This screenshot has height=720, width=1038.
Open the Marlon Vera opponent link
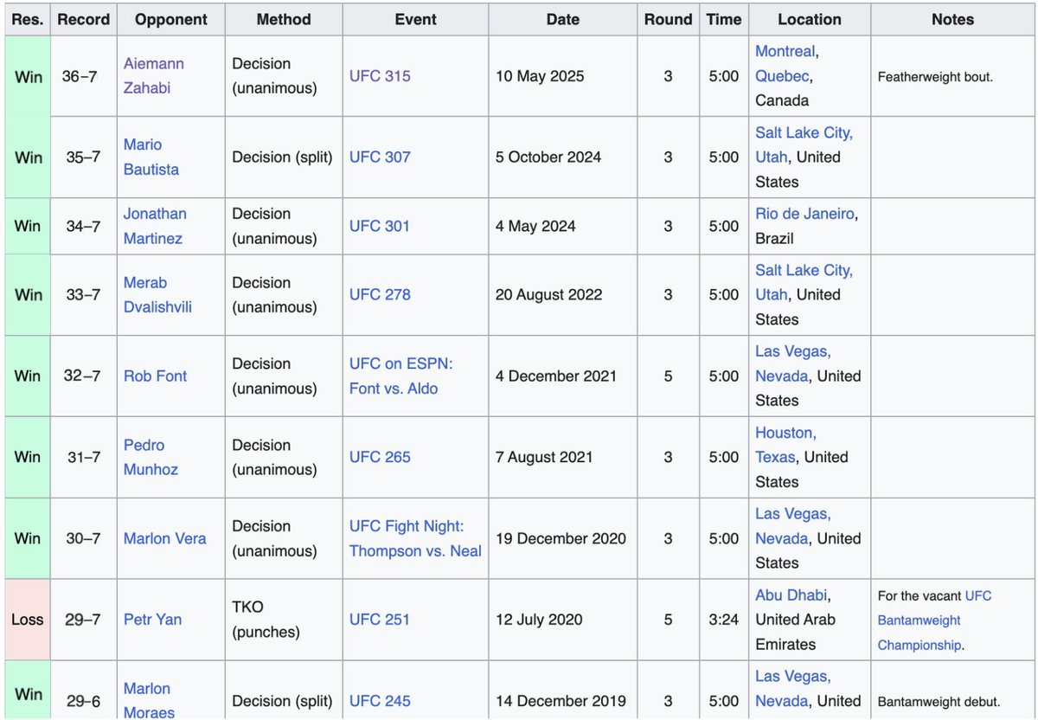pos(165,538)
